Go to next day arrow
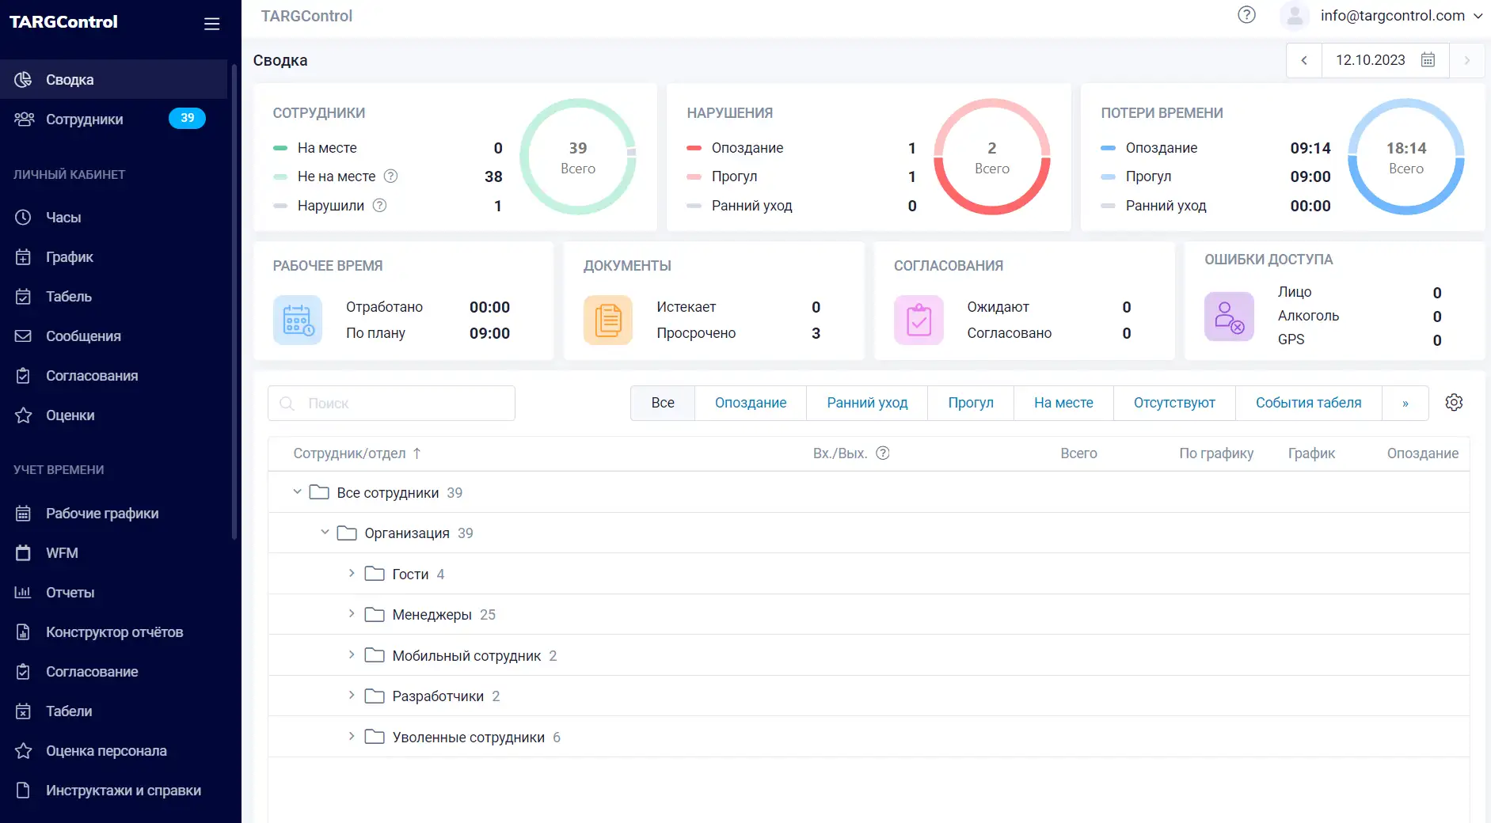The width and height of the screenshot is (1491, 823). coord(1466,60)
